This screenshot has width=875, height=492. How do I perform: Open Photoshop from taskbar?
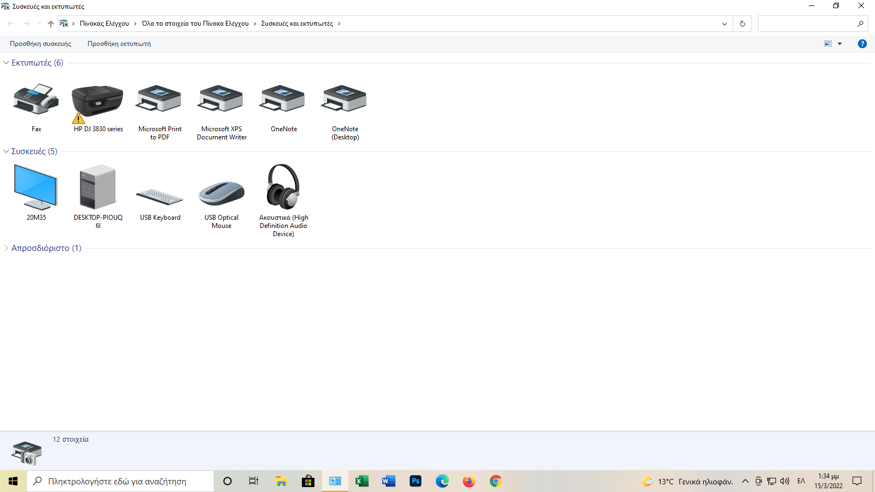click(x=415, y=481)
